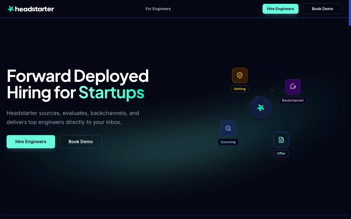Image resolution: width=351 pixels, height=219 pixels.
Task: Click the page scrollbar thumb
Action: (350, 13)
